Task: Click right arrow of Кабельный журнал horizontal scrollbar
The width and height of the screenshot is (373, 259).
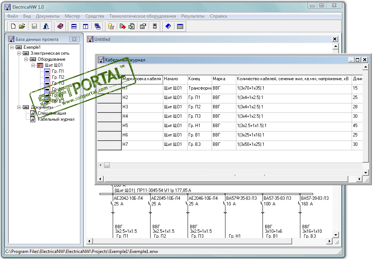Action: point(360,179)
